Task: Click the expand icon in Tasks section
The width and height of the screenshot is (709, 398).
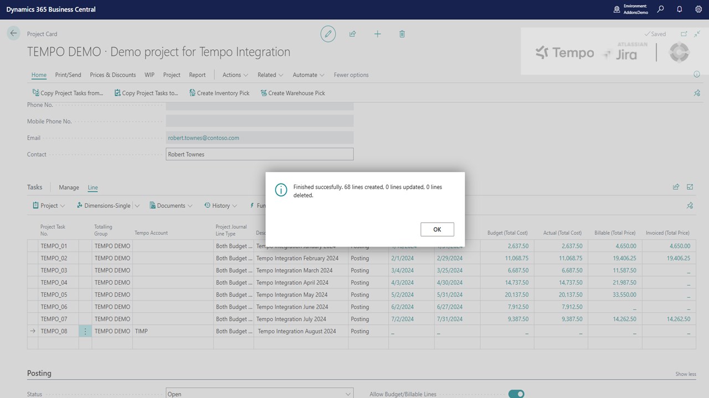Action: pos(690,187)
